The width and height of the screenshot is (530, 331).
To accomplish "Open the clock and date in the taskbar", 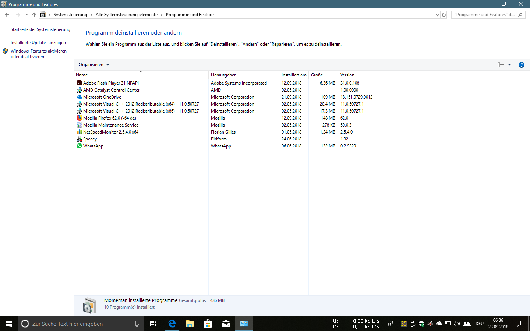I will click(x=498, y=324).
